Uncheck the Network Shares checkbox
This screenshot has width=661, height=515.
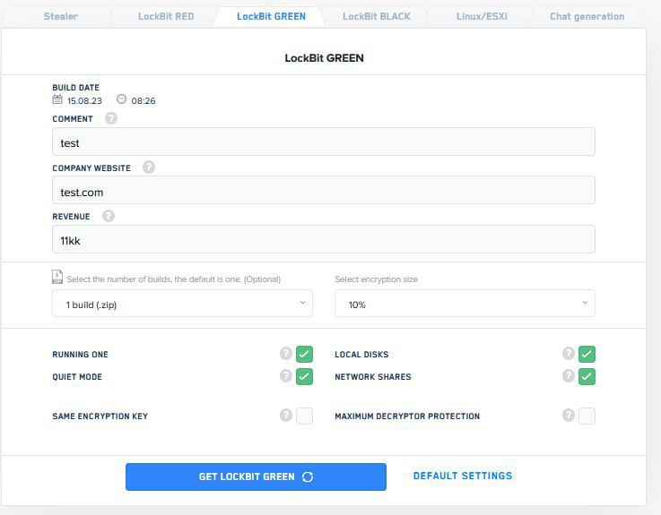point(587,376)
